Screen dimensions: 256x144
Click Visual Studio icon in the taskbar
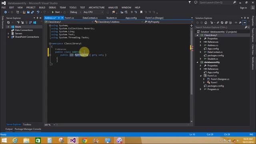(73, 140)
